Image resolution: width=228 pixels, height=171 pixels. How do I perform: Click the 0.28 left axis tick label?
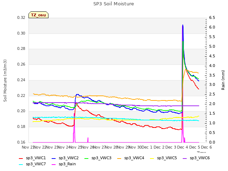point(21,49)
